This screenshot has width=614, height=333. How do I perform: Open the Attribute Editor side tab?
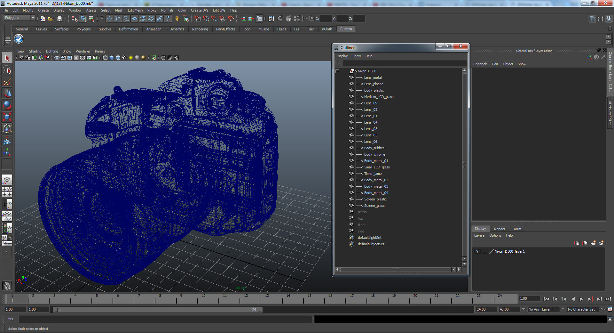[x=610, y=113]
